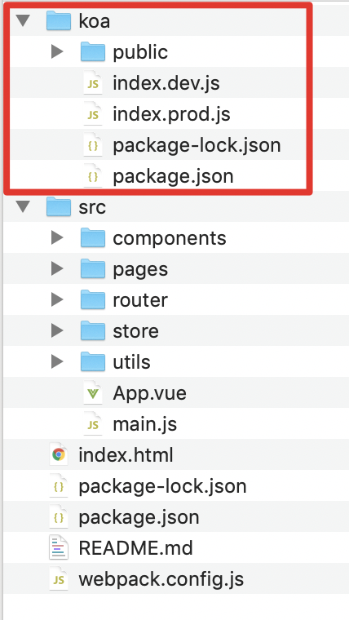Viewport: 349px width, 620px height.
Task: Click the Chrome icon beside index.html
Action: 59,455
